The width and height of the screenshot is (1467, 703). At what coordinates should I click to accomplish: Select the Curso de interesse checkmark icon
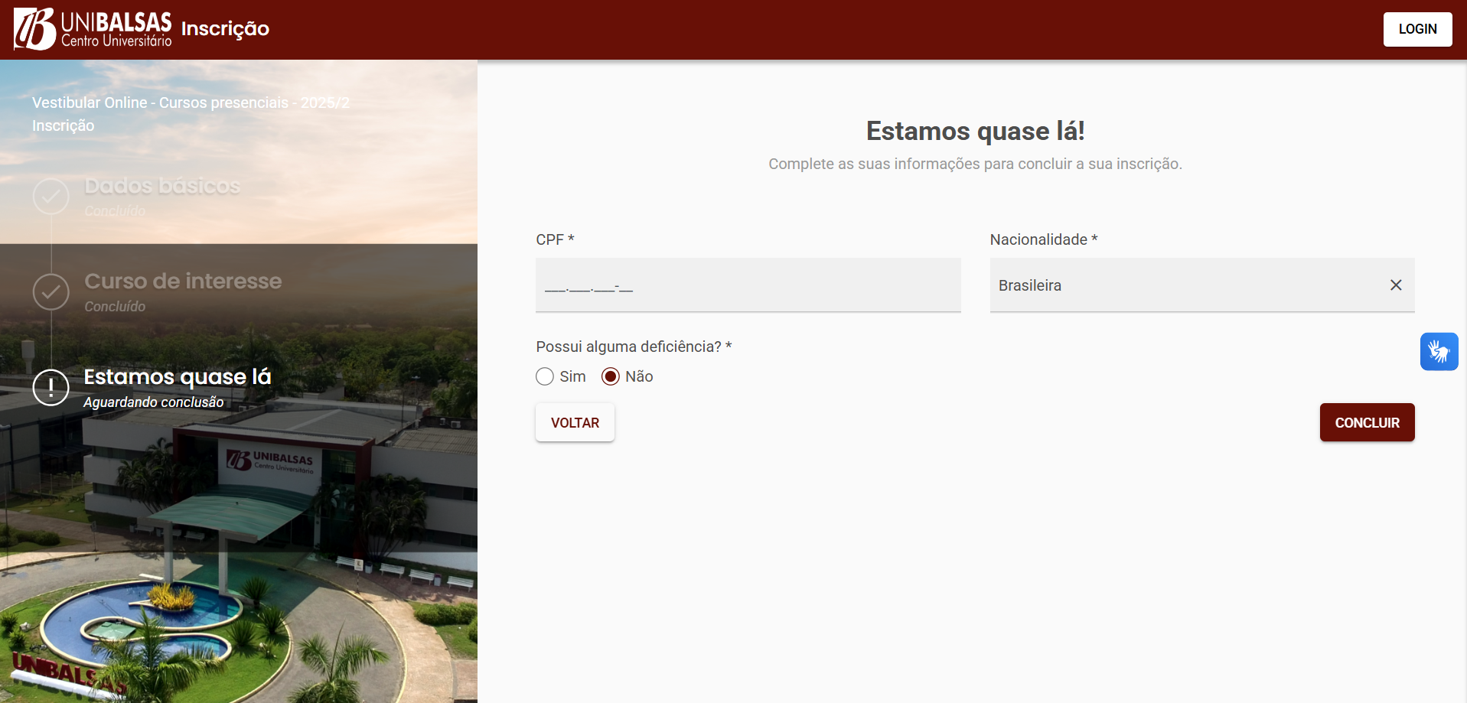[x=51, y=292]
